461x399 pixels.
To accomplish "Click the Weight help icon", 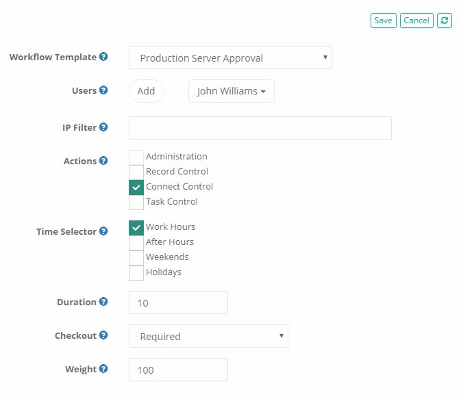I will [103, 369].
